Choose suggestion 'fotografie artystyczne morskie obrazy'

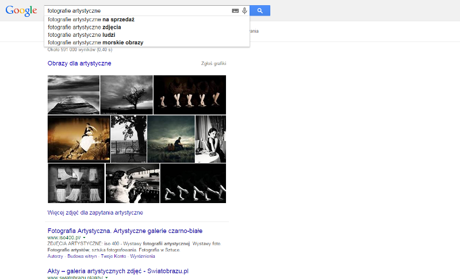147,43
